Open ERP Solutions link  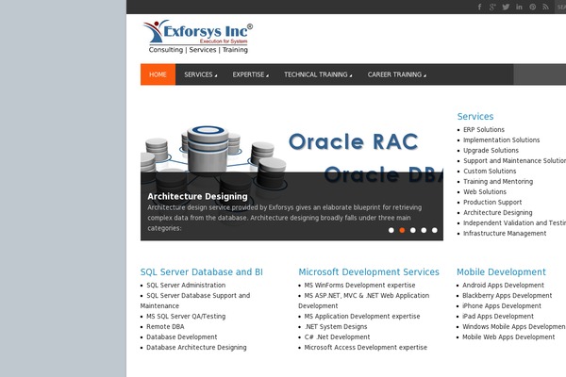484,129
